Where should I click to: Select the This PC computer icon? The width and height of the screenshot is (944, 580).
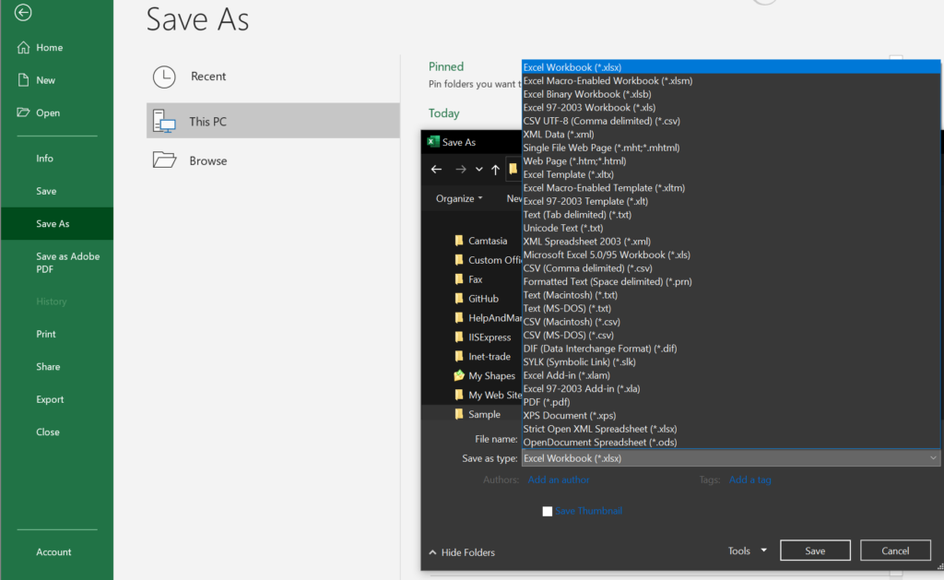[164, 121]
